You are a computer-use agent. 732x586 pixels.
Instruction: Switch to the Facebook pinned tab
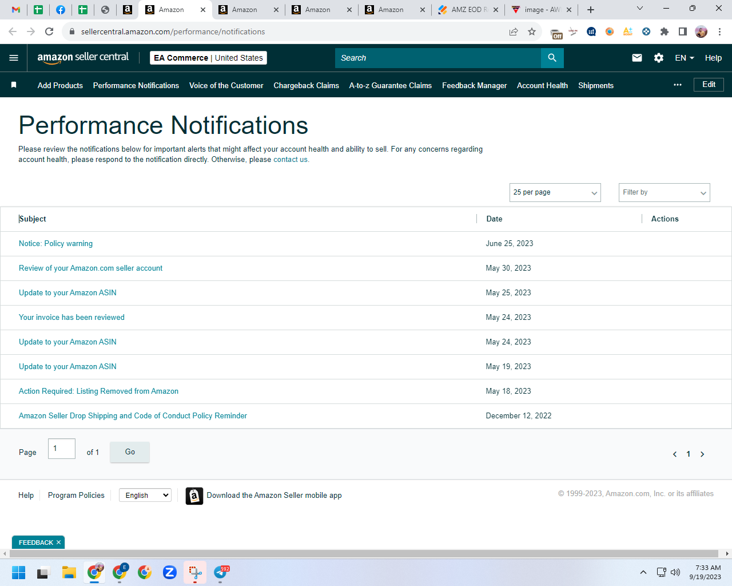61,10
